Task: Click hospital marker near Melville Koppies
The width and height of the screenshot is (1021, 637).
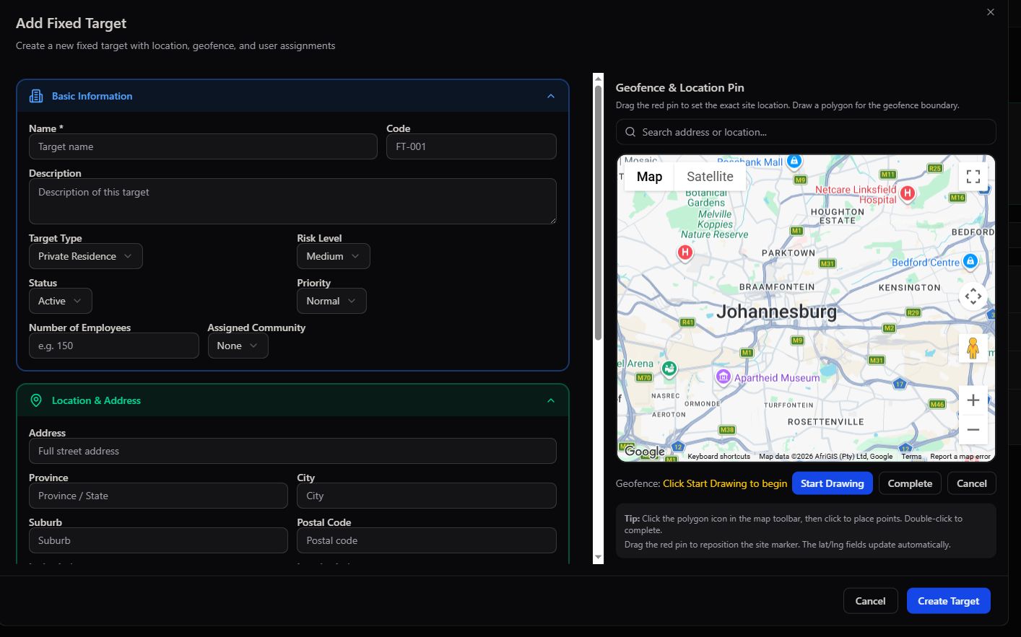Action: pos(685,252)
